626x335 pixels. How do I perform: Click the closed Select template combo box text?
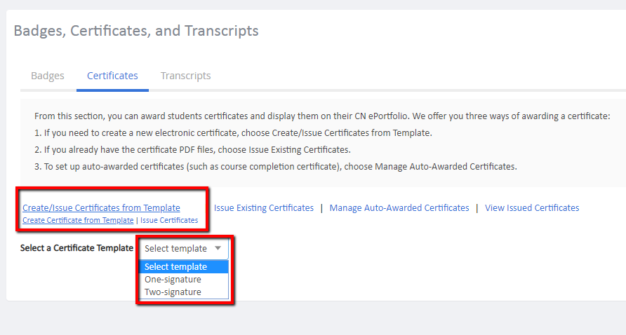tap(175, 249)
